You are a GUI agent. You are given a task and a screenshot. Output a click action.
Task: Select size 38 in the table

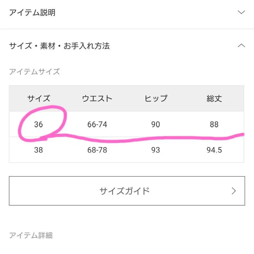click(x=39, y=150)
